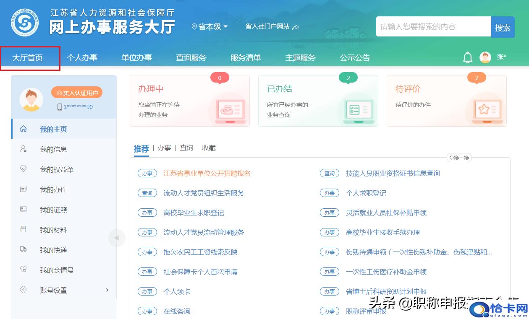Collapse the sidebar with the arrow handle

(x=116, y=238)
